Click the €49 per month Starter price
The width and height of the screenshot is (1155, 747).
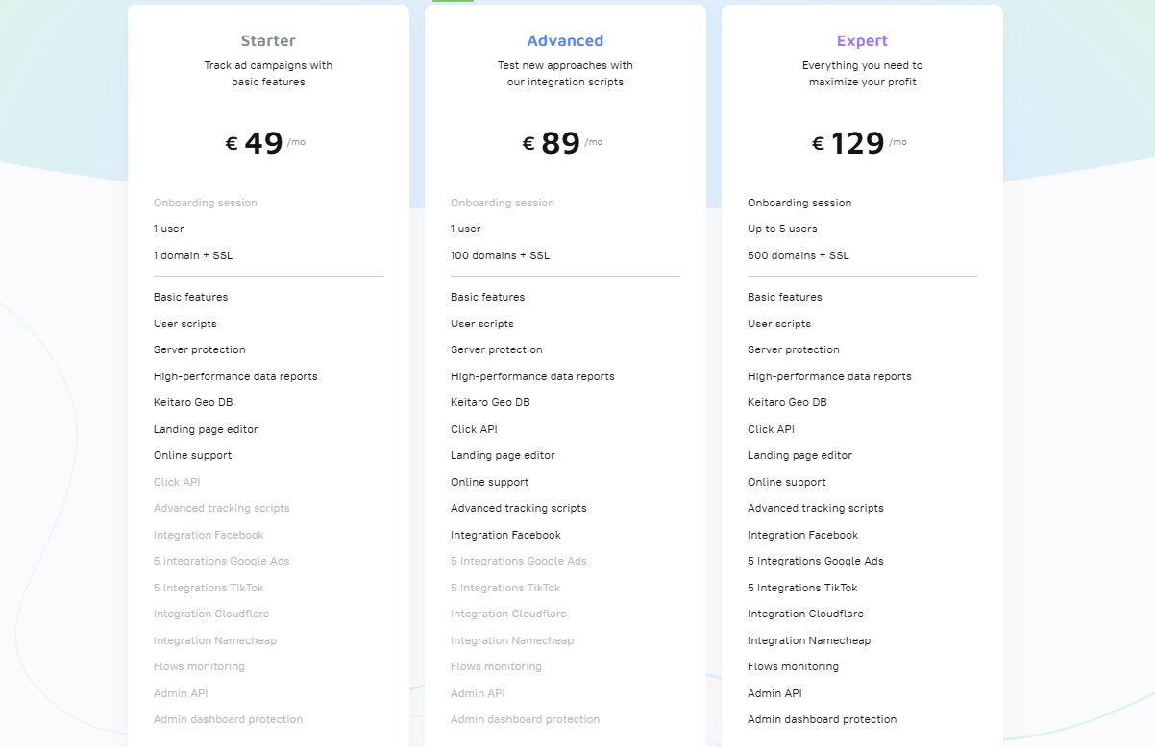pyautogui.click(x=265, y=143)
